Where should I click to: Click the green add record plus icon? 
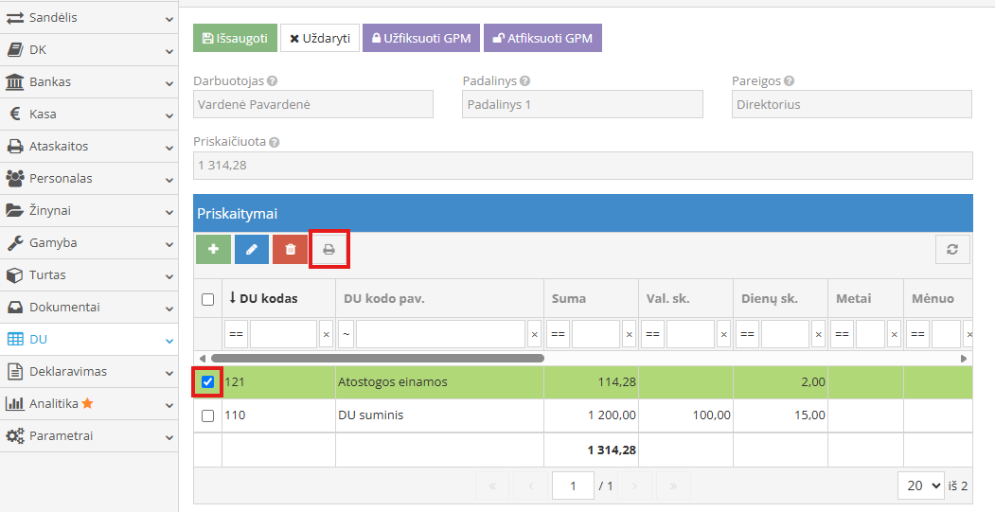pos(213,249)
